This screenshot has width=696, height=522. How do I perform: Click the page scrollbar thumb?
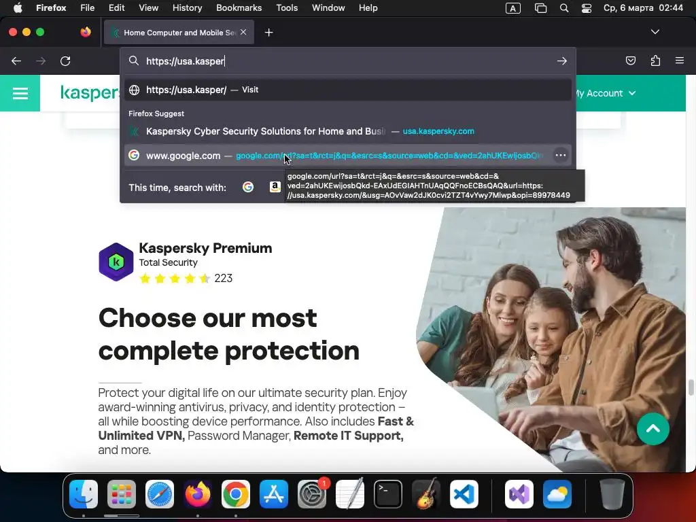tap(691, 387)
